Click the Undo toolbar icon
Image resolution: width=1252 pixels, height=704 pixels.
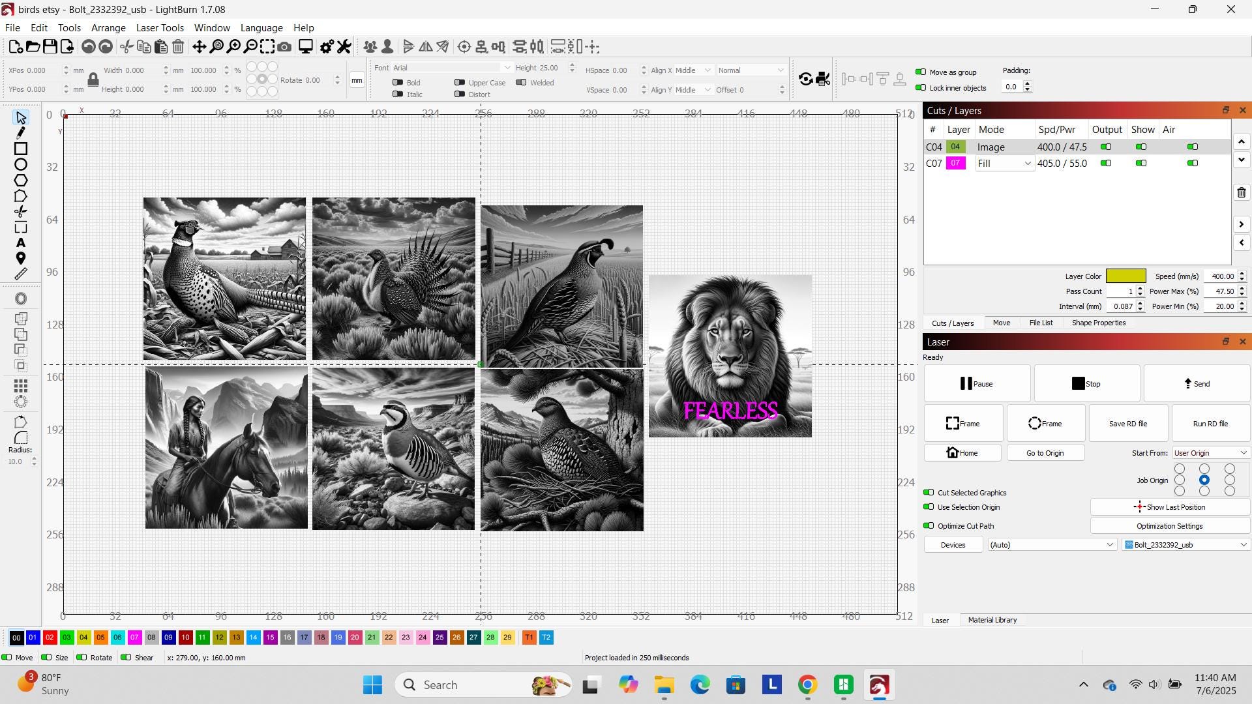(x=88, y=47)
